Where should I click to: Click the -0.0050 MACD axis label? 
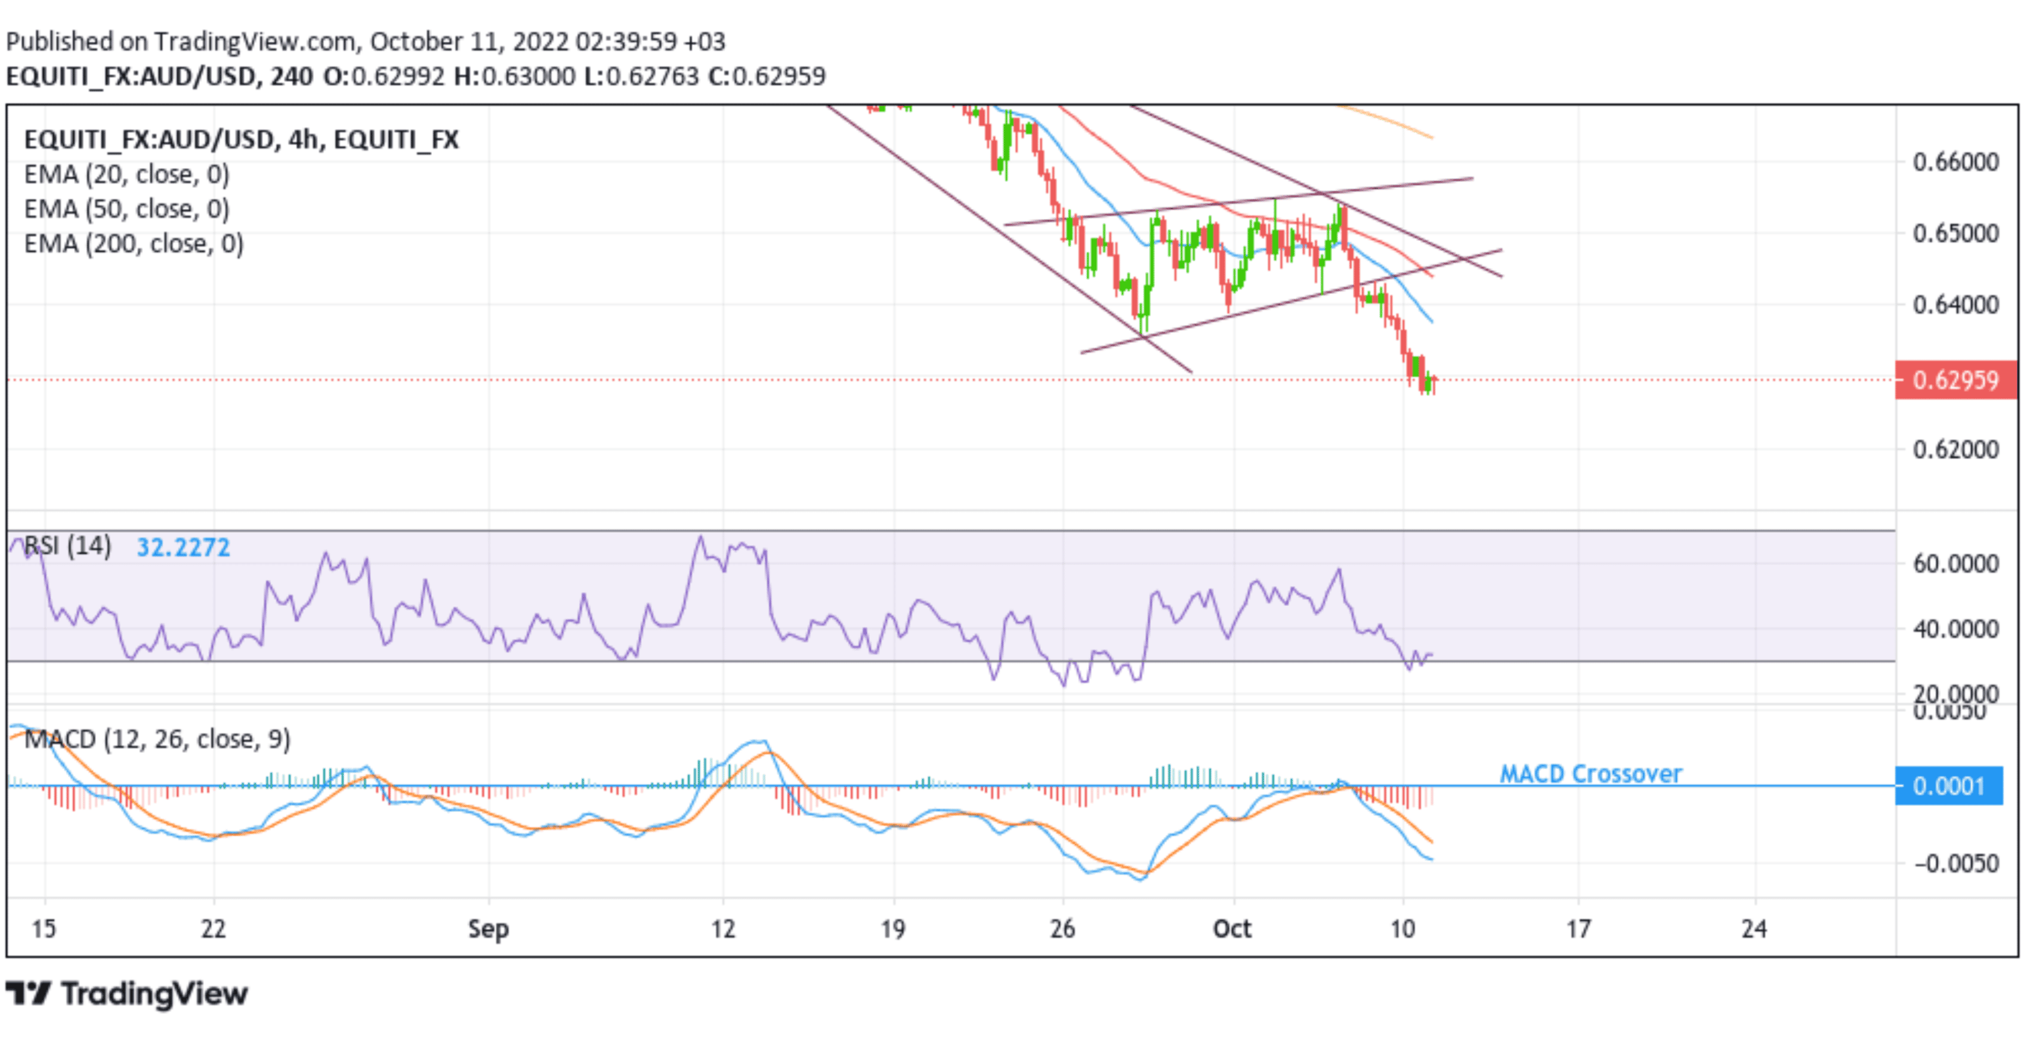1955,863
